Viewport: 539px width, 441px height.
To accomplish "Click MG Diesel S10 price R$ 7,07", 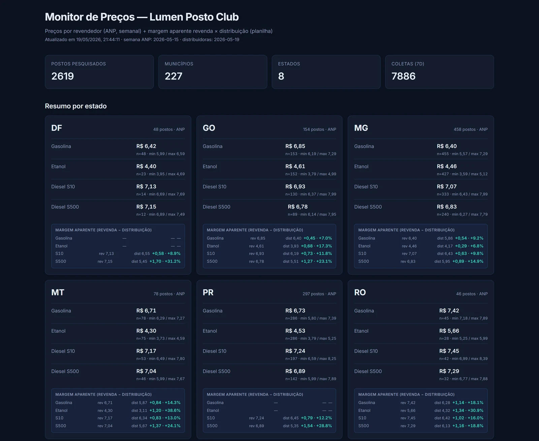I will 447,186.
